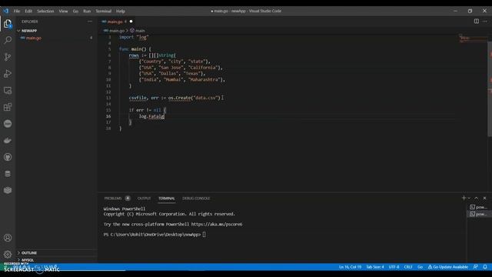Click the unsaved dot on main.go tab

click(131, 22)
